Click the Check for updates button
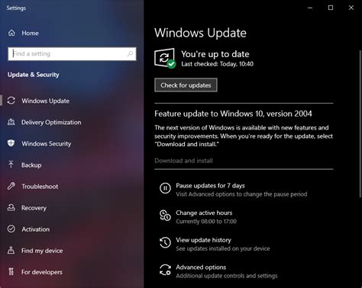362x288 pixels. [186, 85]
